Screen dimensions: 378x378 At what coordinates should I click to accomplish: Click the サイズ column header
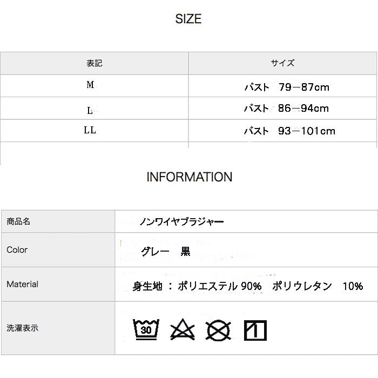(x=282, y=63)
